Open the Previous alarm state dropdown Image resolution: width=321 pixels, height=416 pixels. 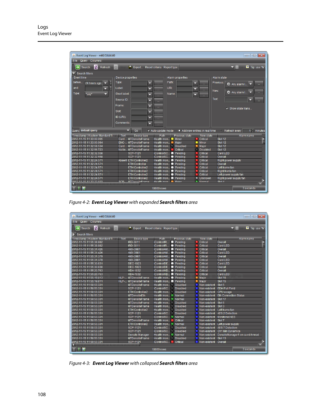tap(251, 84)
